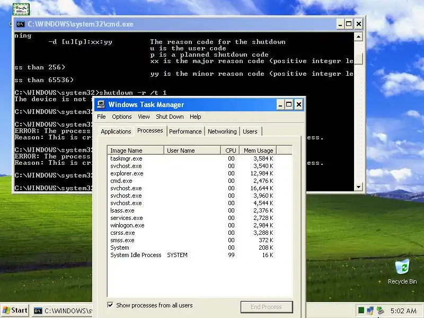The height and width of the screenshot is (318, 424).
Task: Maximize the Windows Task Manager window
Action: (289, 104)
